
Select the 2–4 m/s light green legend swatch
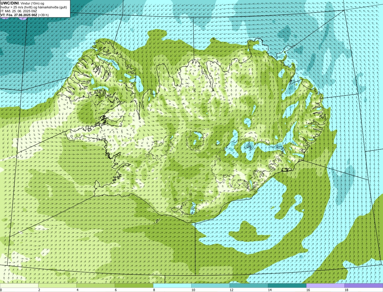click(x=57, y=285)
